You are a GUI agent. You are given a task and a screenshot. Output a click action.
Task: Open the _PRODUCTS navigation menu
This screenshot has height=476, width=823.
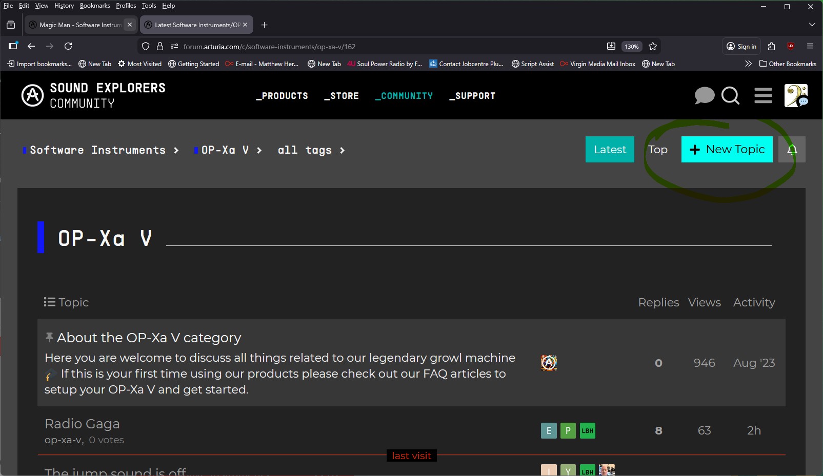[282, 96]
